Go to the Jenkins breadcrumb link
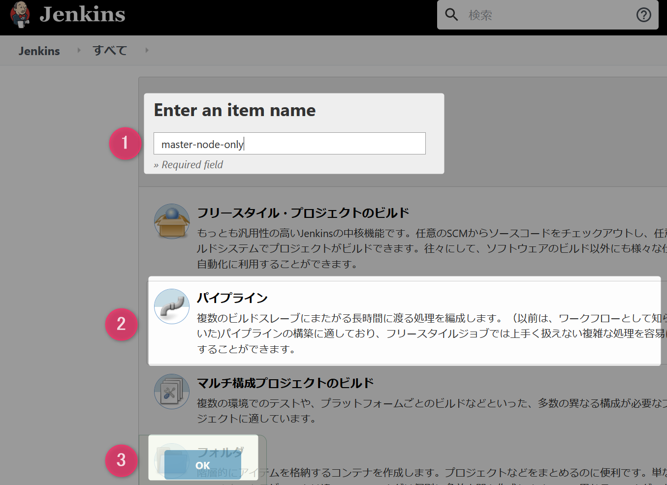667x485 pixels. (39, 51)
